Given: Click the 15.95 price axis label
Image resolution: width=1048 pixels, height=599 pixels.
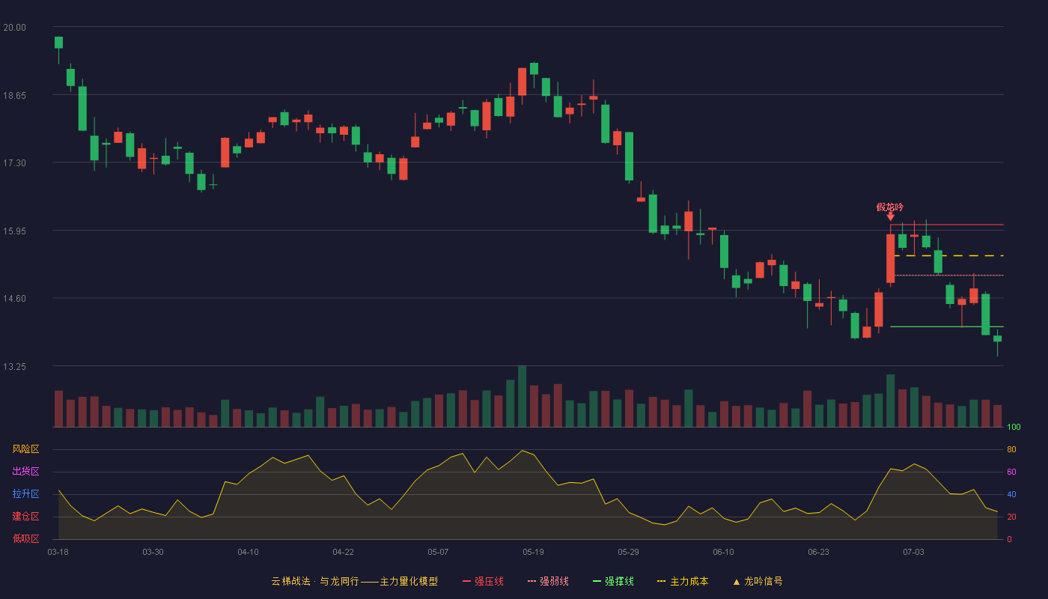Looking at the screenshot, I should (x=14, y=231).
